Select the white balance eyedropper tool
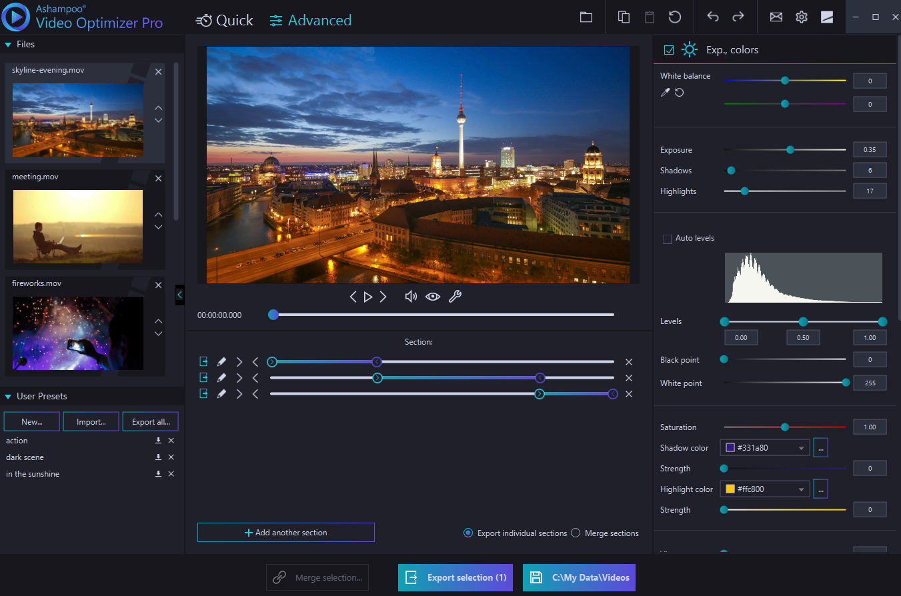The width and height of the screenshot is (901, 596). [x=664, y=93]
